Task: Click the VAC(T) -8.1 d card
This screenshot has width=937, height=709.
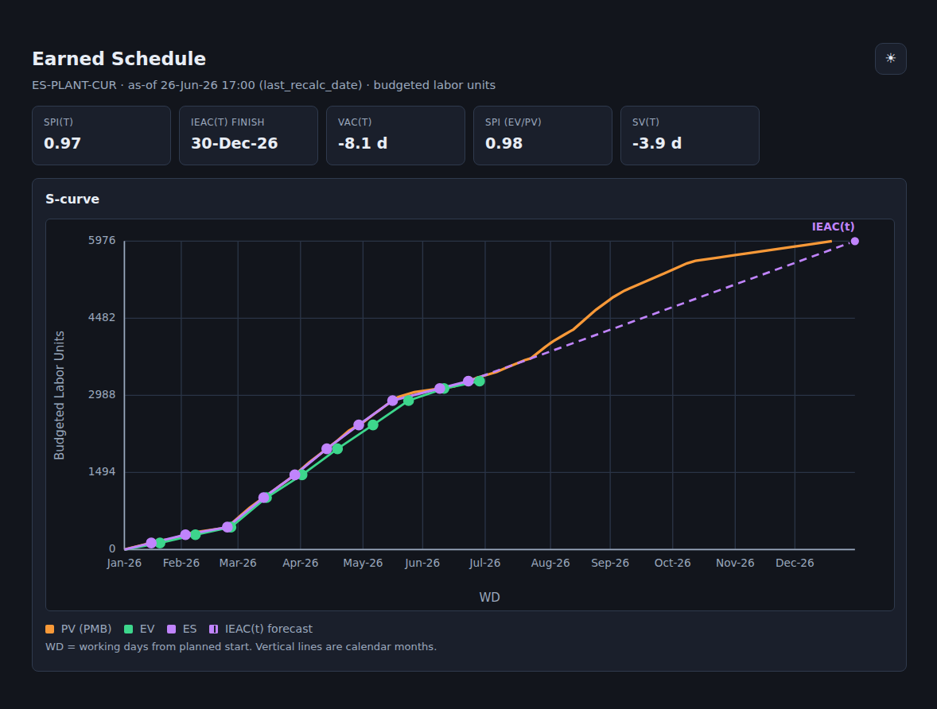Action: tap(395, 136)
